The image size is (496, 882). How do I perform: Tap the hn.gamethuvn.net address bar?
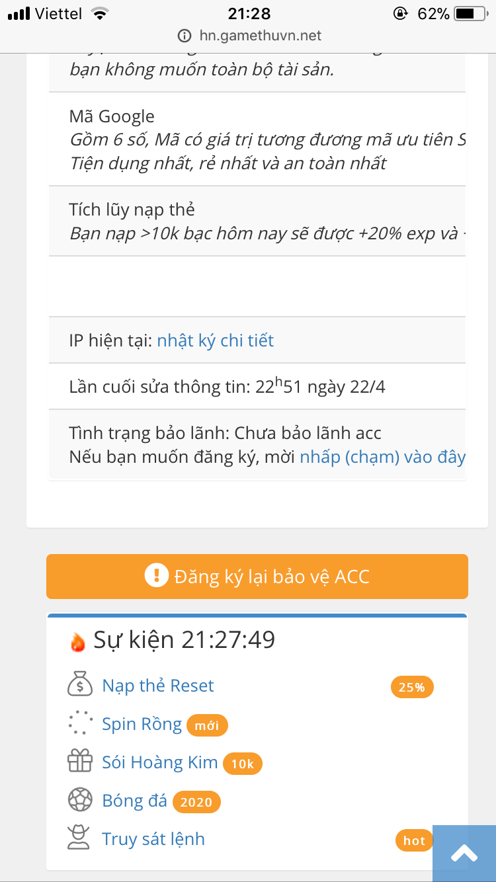(260, 35)
